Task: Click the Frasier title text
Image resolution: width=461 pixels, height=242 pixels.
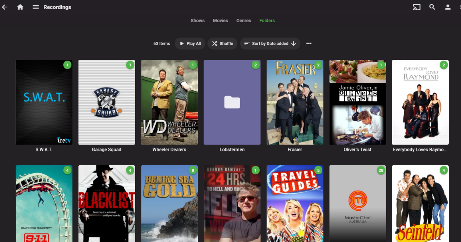Action: pyautogui.click(x=295, y=150)
